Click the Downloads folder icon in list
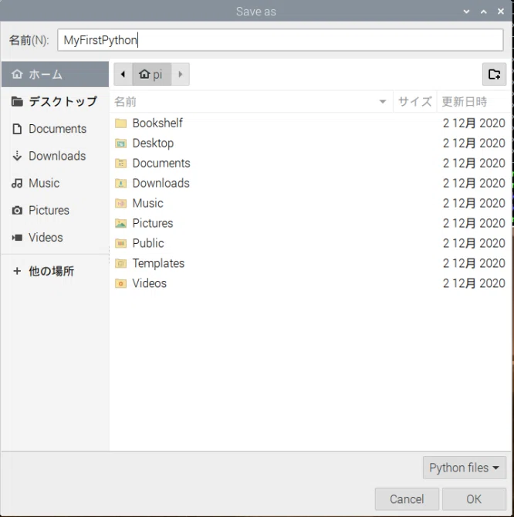The image size is (514, 517). click(120, 184)
